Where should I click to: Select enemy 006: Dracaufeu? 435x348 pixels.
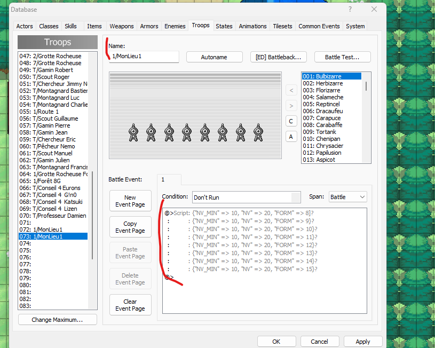pos(331,111)
